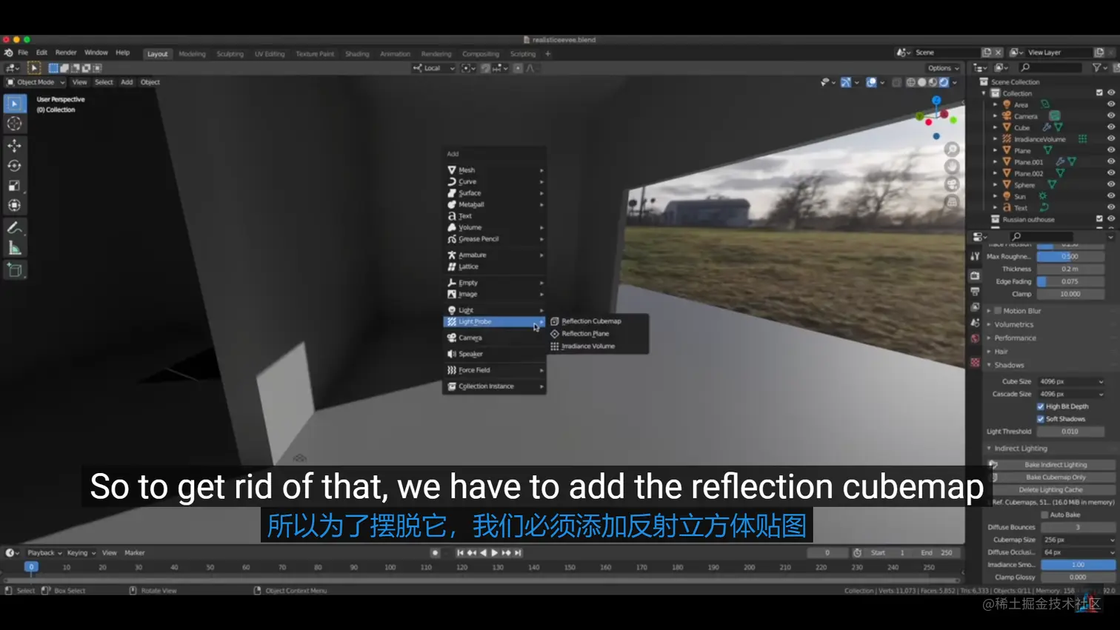1120x630 pixels.
Task: Activate the viewport zoom magnifier icon
Action: coord(951,148)
